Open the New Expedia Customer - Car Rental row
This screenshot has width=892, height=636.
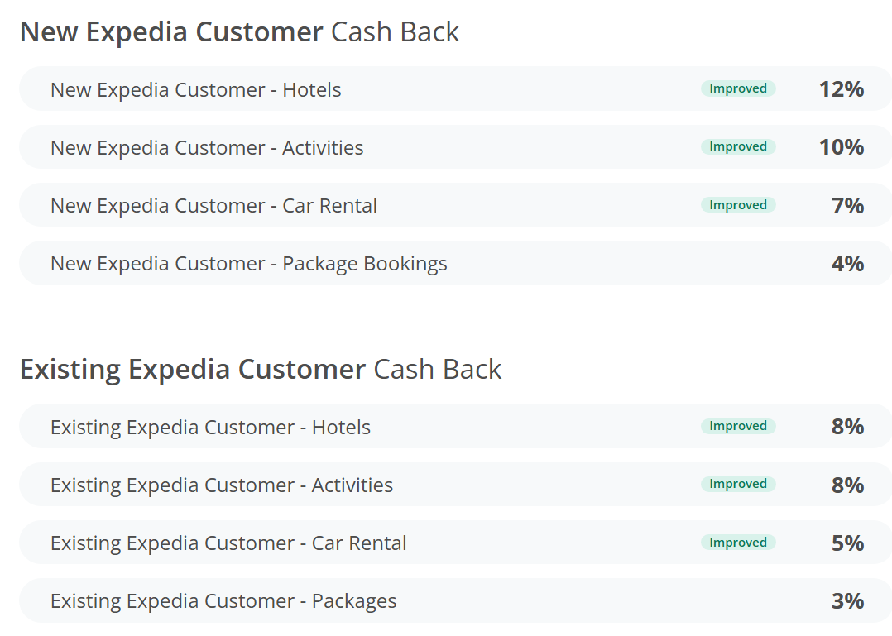tap(455, 205)
